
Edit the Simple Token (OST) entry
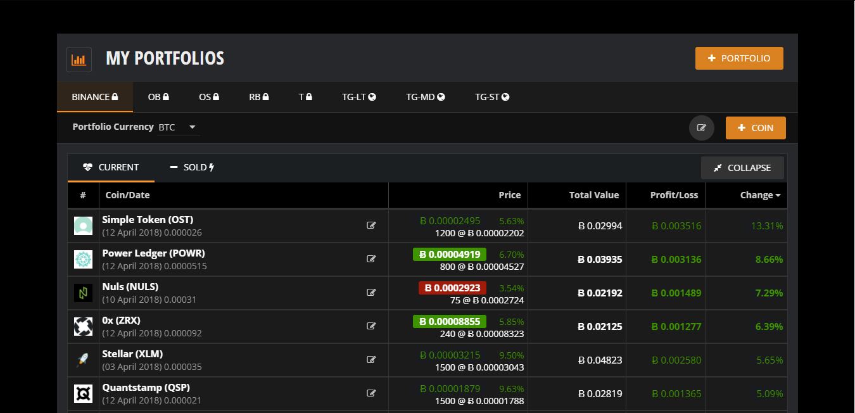(x=371, y=225)
